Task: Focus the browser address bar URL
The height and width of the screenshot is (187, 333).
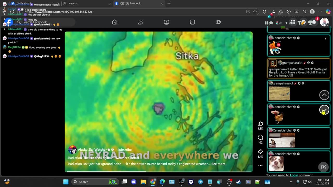Action: (x=59, y=12)
